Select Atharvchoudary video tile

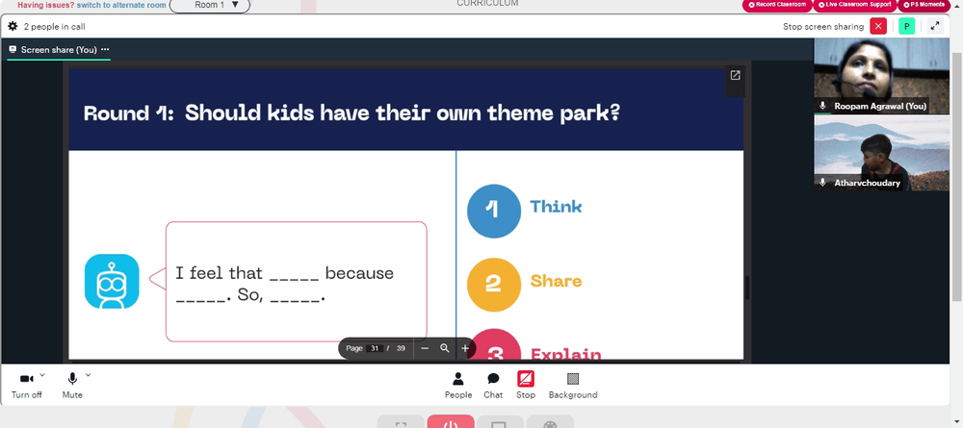(881, 153)
